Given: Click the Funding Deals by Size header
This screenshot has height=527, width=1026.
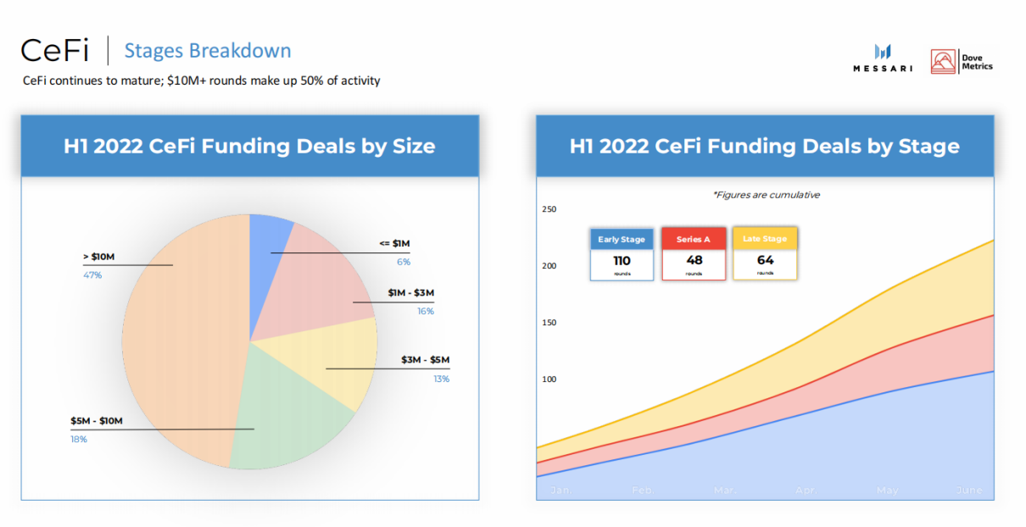Looking at the screenshot, I should coord(249,146).
